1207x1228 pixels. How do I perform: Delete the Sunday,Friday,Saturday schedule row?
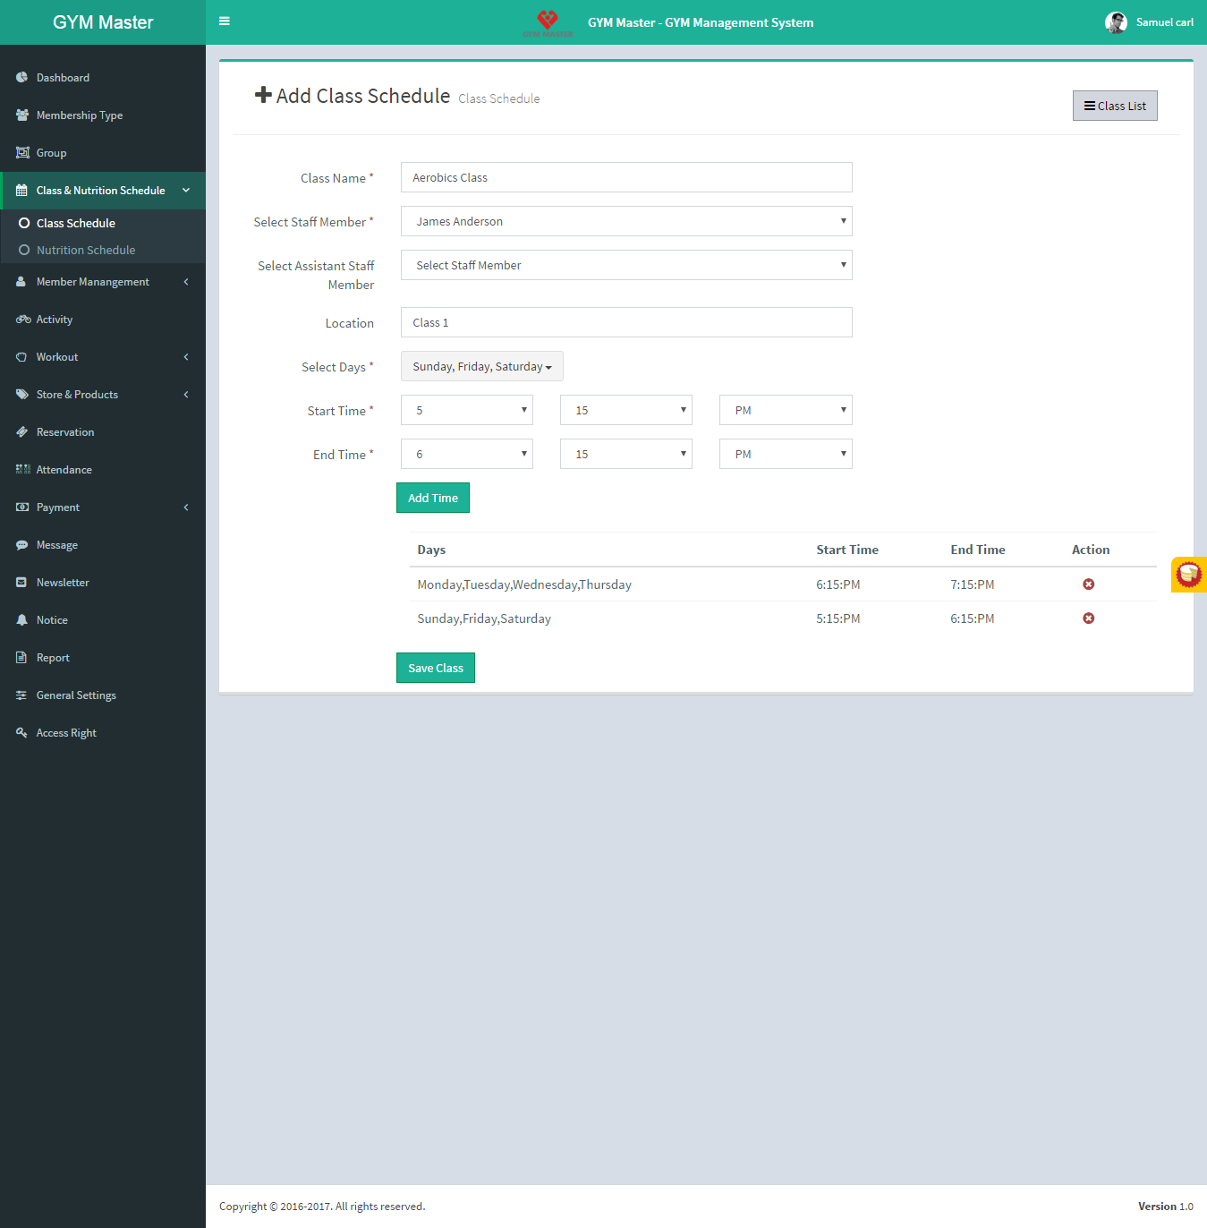click(1089, 618)
